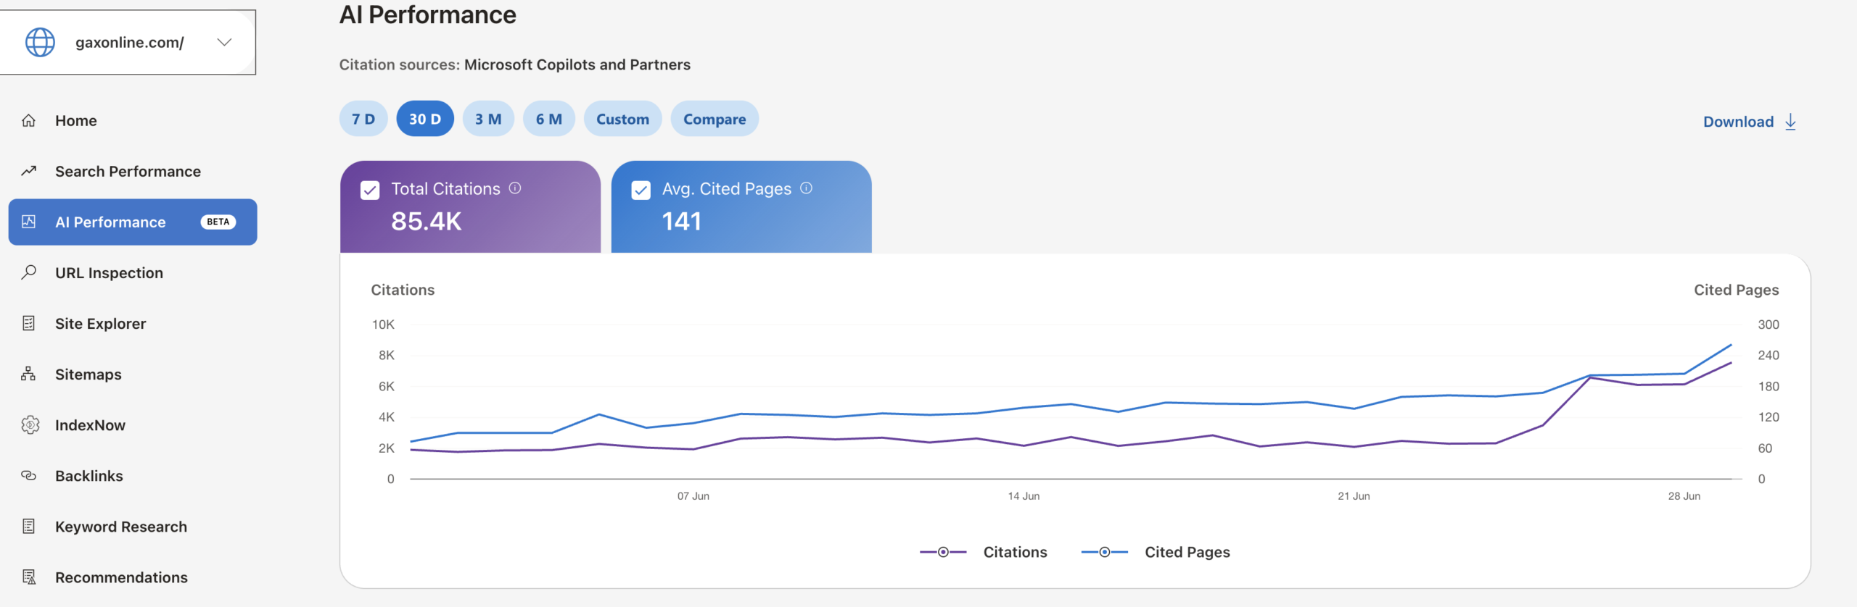This screenshot has height=607, width=1857.
Task: Click the Download arrow icon
Action: coord(1790,121)
